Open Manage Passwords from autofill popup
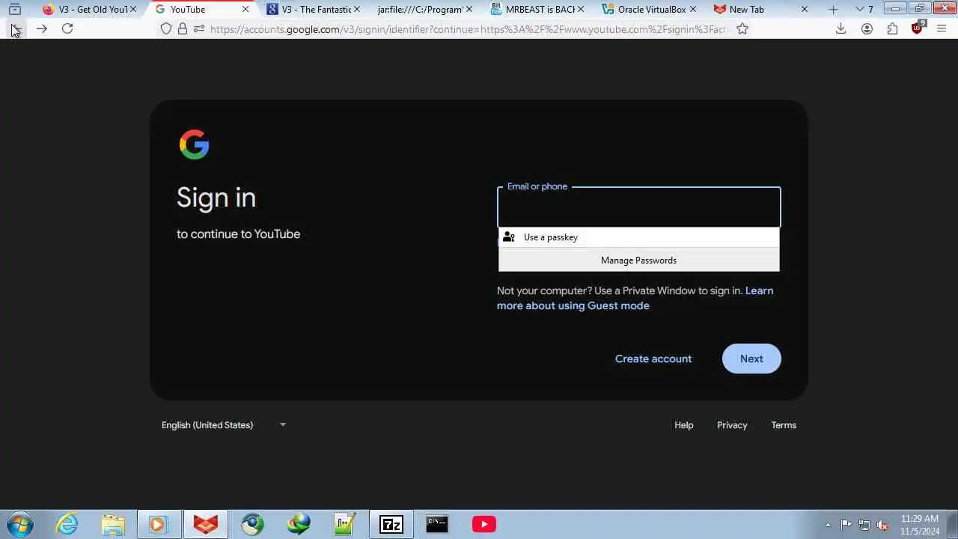The image size is (958, 539). coord(639,260)
